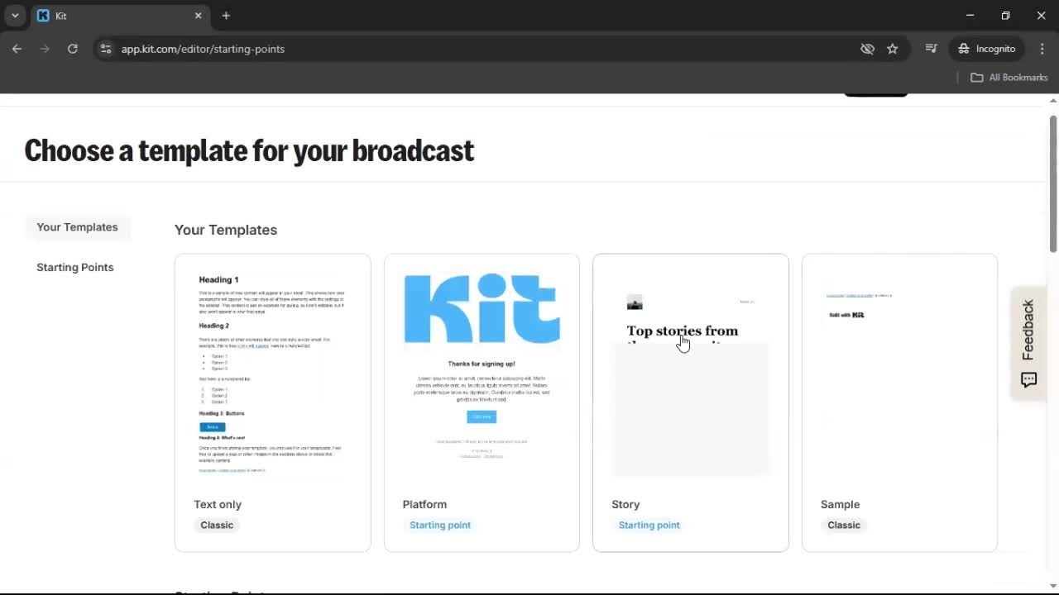The height and width of the screenshot is (595, 1059).
Task: Click the All Bookmarks folder icon
Action: 976,77
